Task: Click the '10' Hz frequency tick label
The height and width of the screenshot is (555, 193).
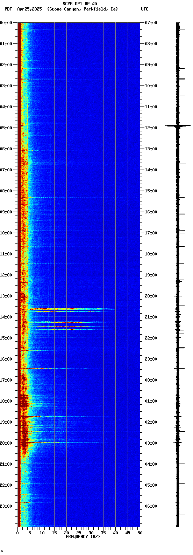Action: 42,533
